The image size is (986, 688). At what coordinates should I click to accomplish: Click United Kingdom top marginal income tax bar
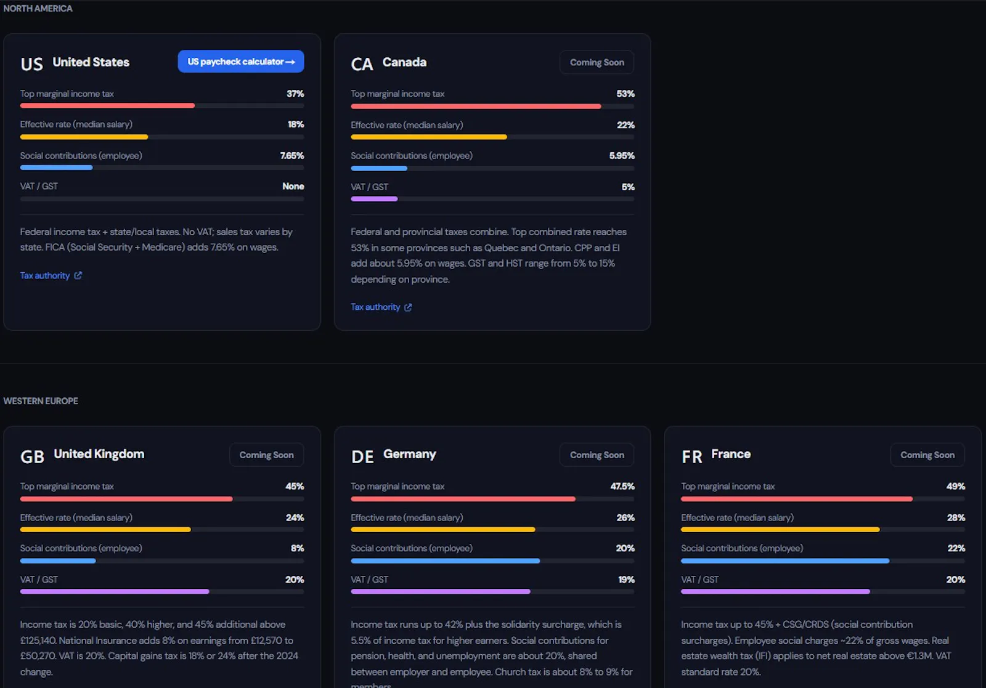126,499
